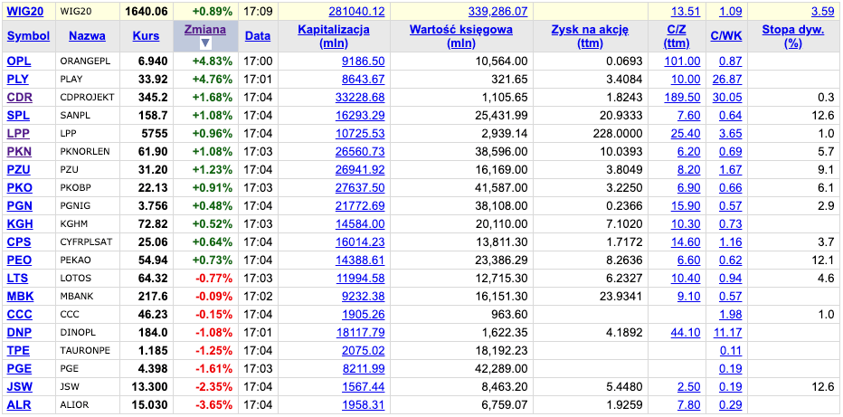Sort table by Data column
843x417 pixels.
point(257,36)
